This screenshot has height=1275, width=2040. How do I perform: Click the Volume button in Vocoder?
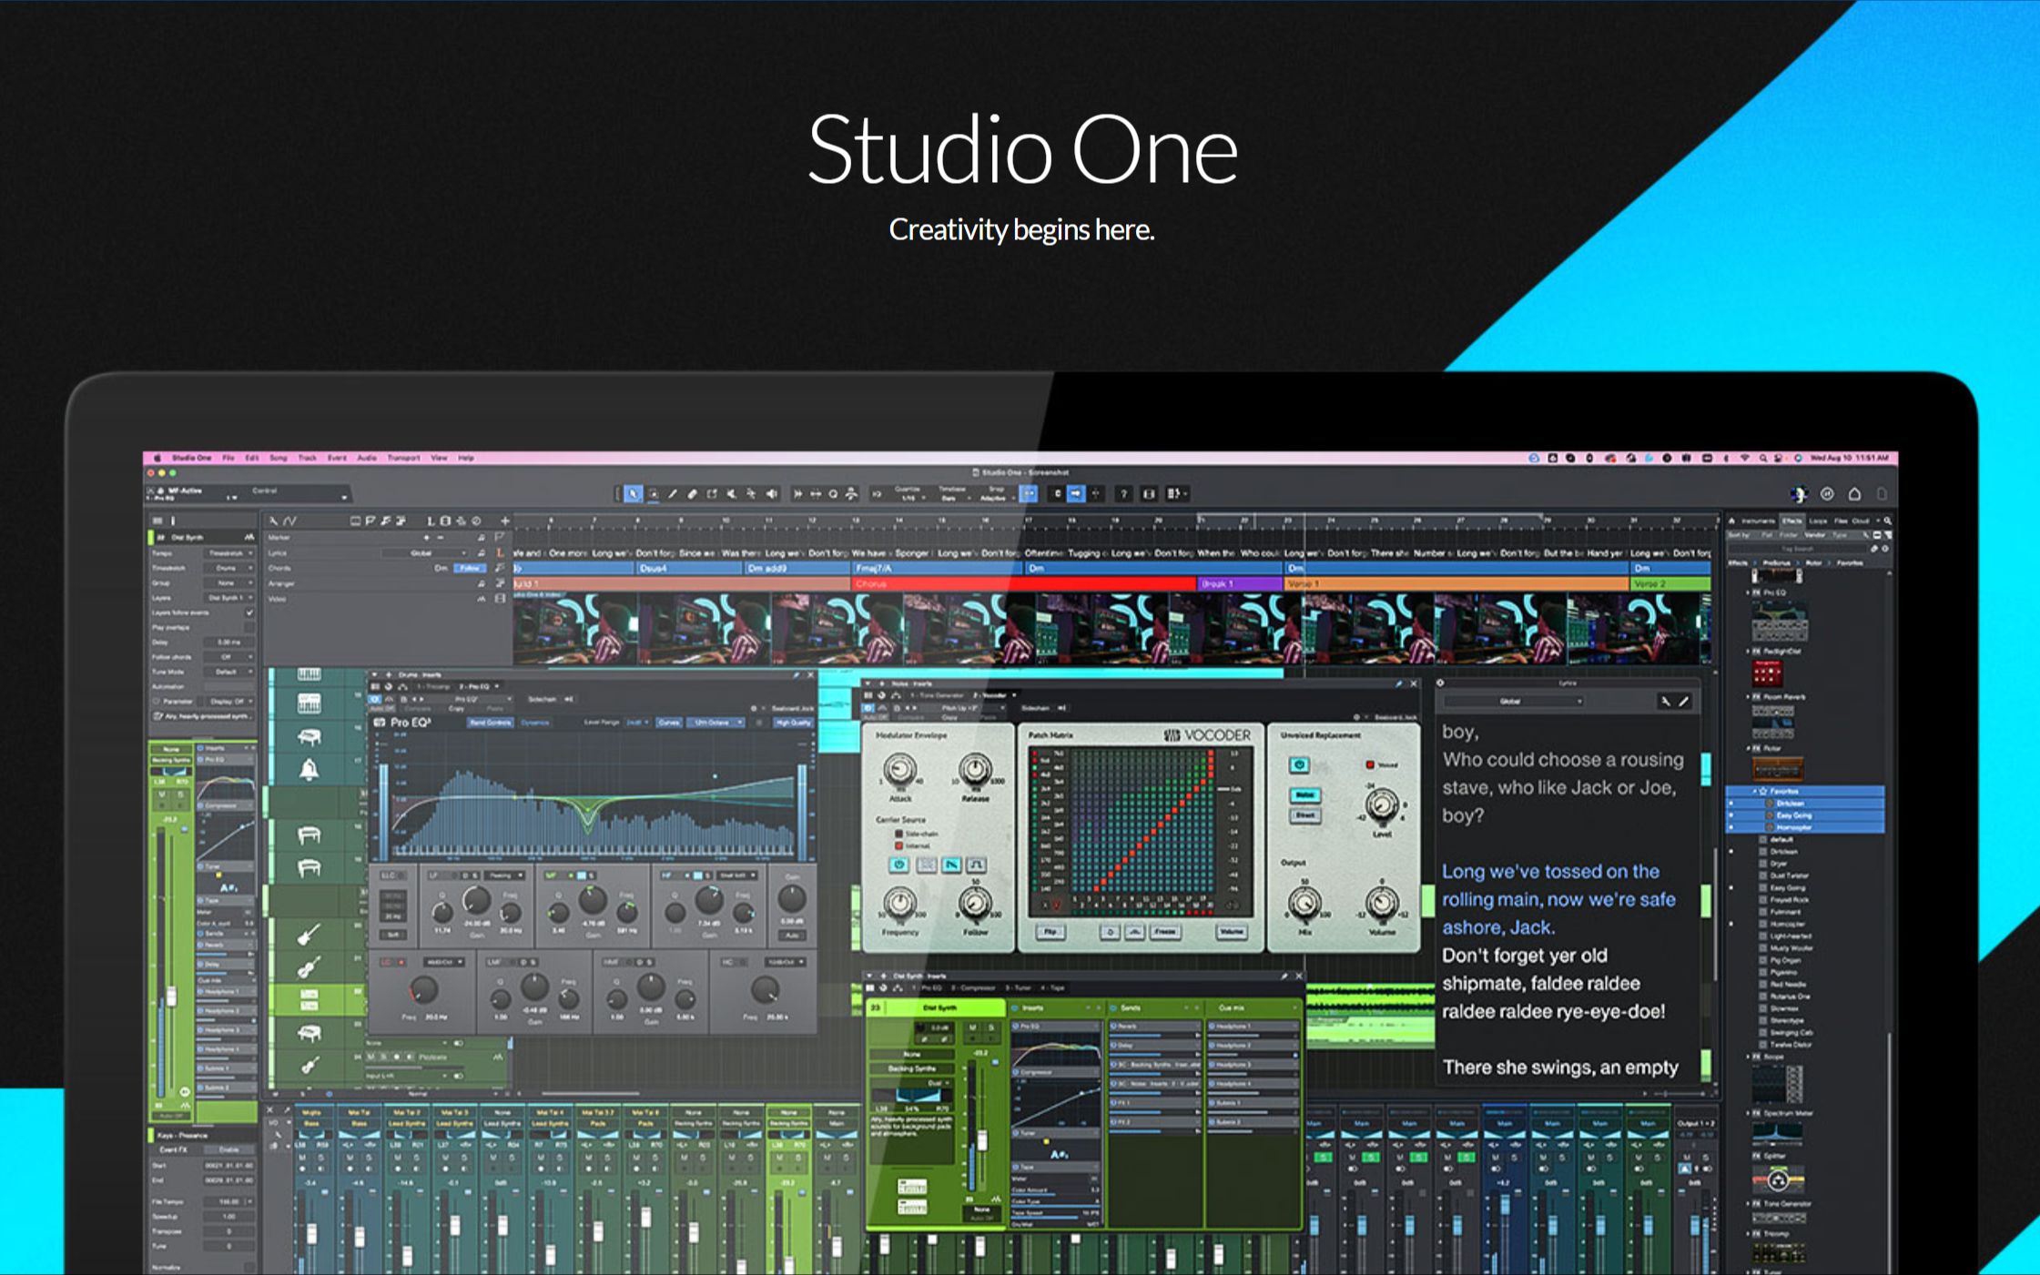click(1231, 932)
